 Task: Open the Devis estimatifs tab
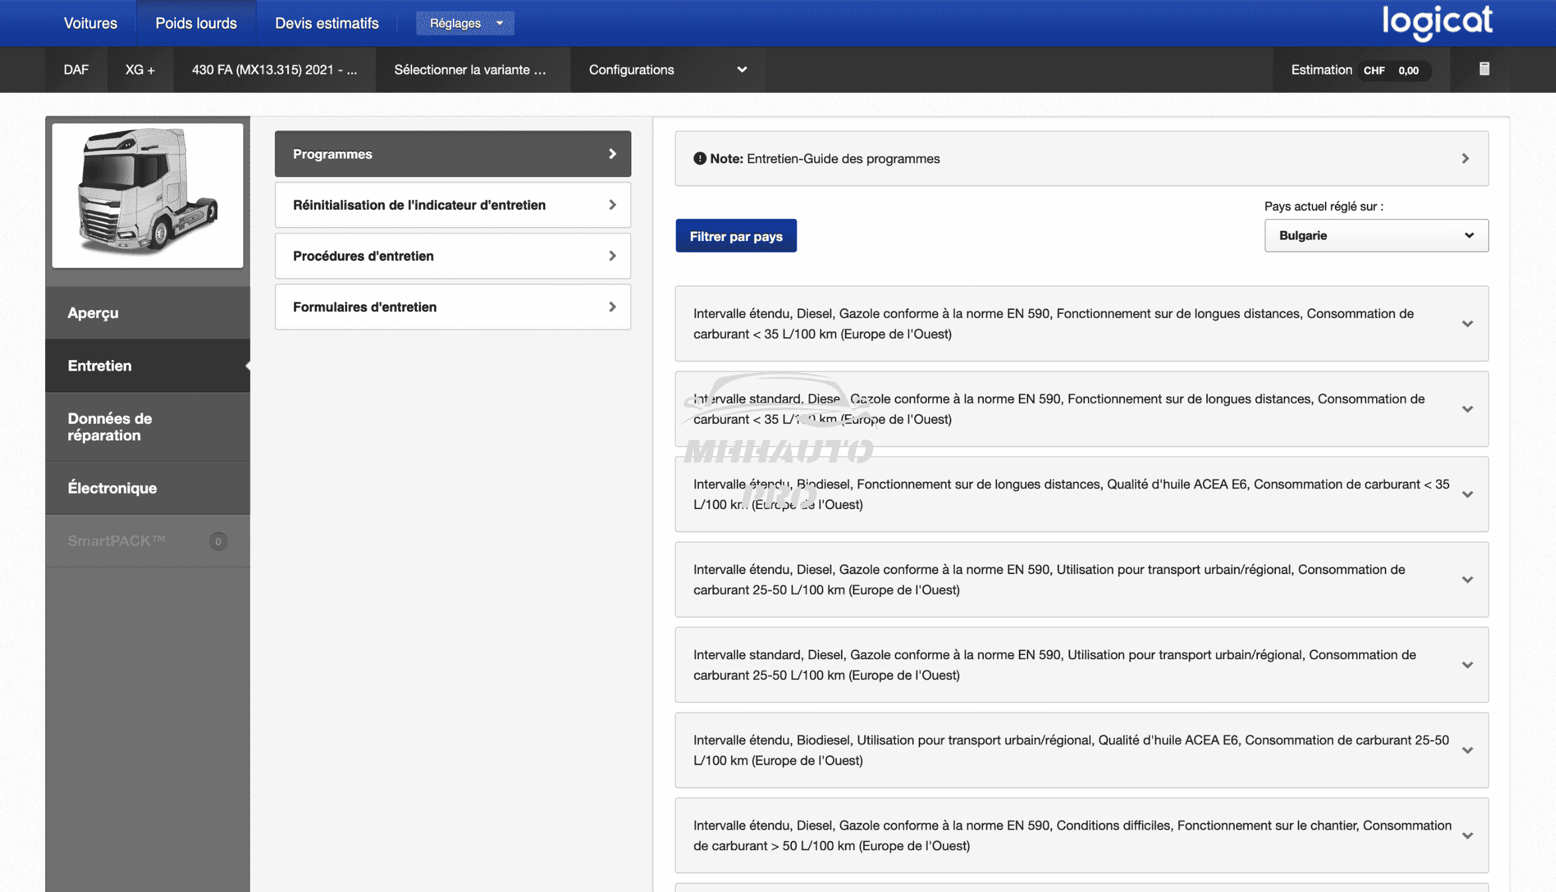327,23
